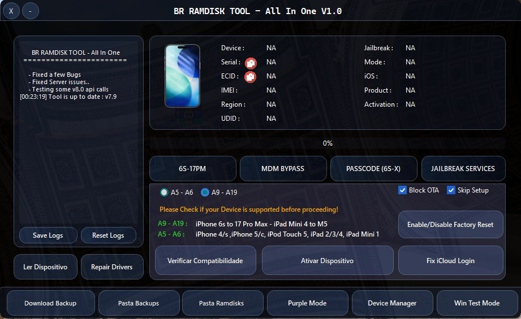Click the orange 'Please Check if your Device is supported' warning
Screen dimensions: 521x319
click(249, 209)
